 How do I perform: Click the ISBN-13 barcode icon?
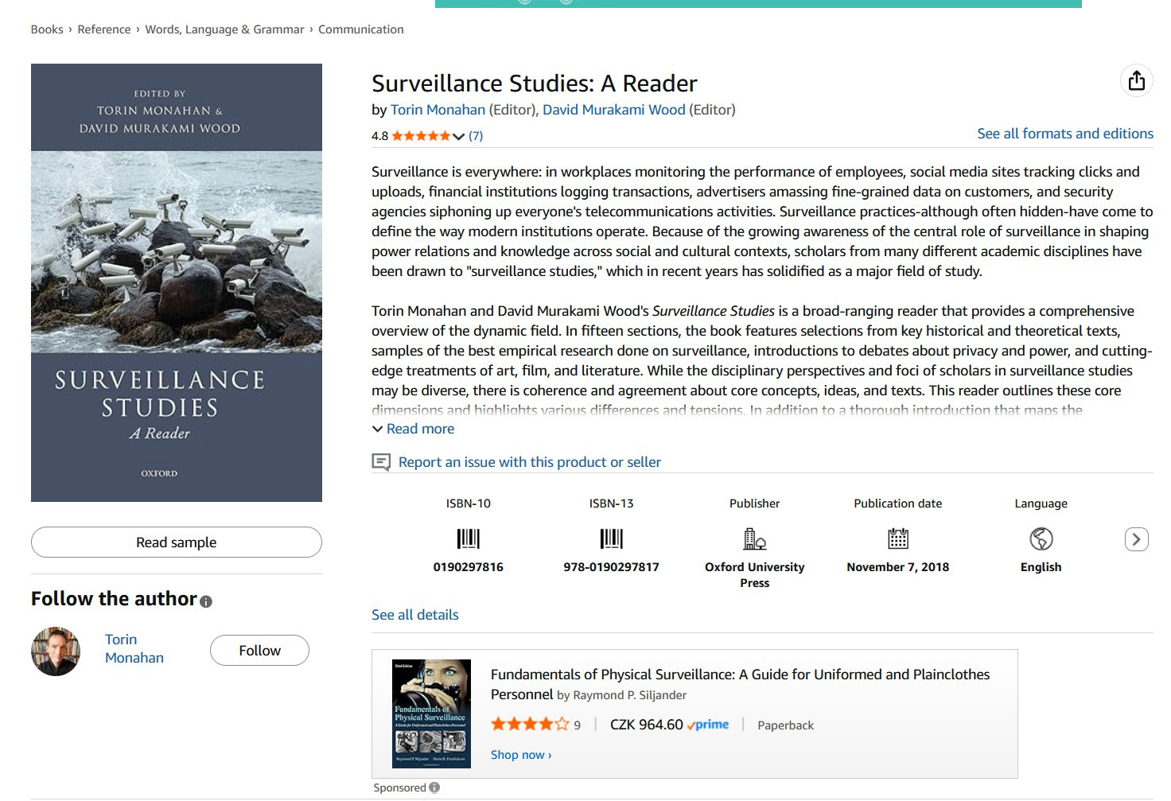point(611,539)
